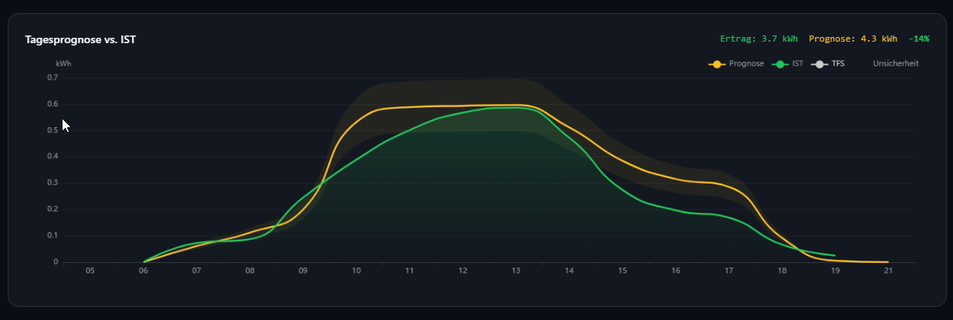
Task: Click the 21 hour label on time axis
Action: (x=888, y=271)
